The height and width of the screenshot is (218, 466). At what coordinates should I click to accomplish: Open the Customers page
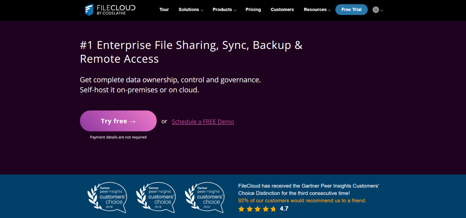click(282, 10)
